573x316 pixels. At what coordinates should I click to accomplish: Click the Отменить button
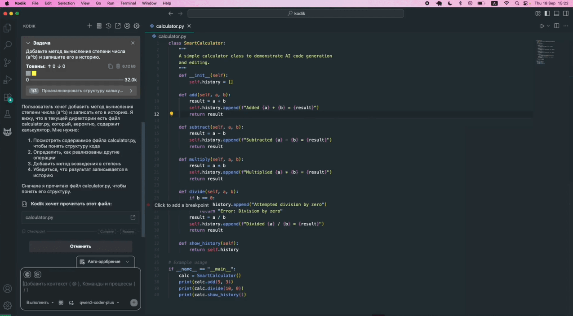pyautogui.click(x=80, y=246)
